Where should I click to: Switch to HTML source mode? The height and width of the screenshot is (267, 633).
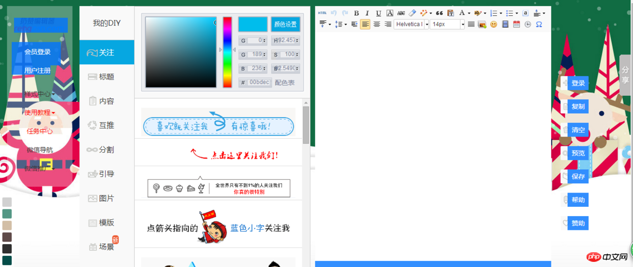[x=322, y=13]
